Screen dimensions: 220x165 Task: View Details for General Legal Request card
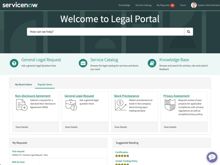[71, 127]
